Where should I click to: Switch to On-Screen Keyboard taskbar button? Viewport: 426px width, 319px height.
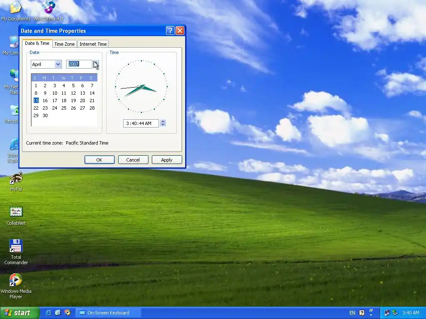108,313
